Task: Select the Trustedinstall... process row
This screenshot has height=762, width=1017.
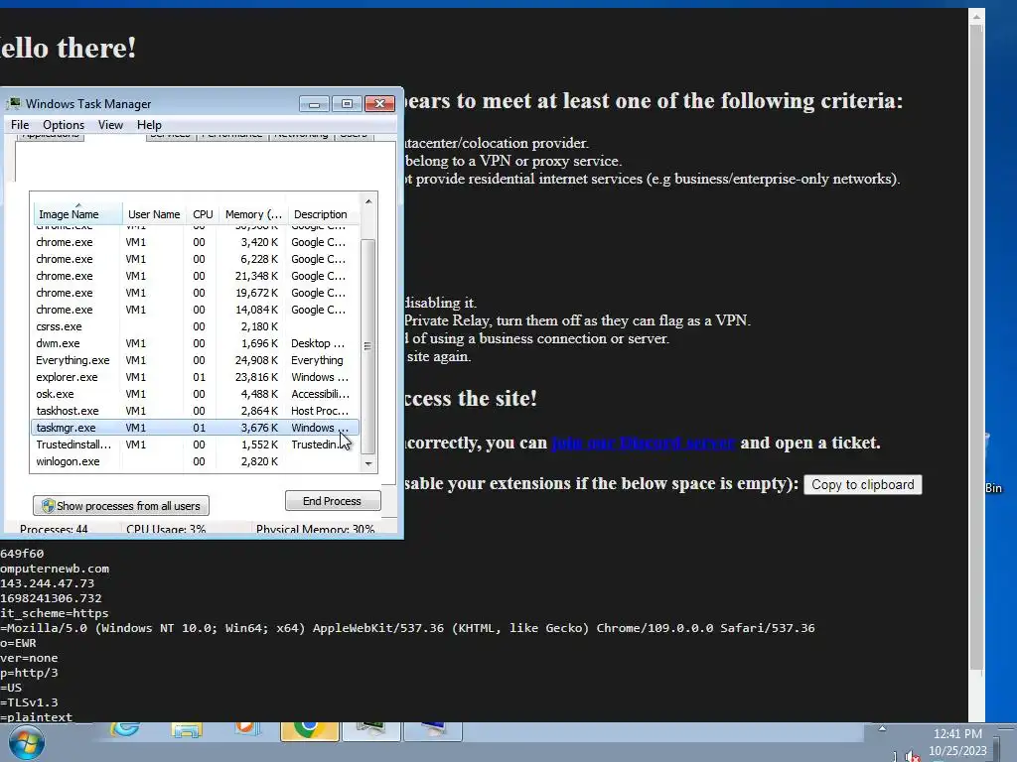Action: (195, 444)
